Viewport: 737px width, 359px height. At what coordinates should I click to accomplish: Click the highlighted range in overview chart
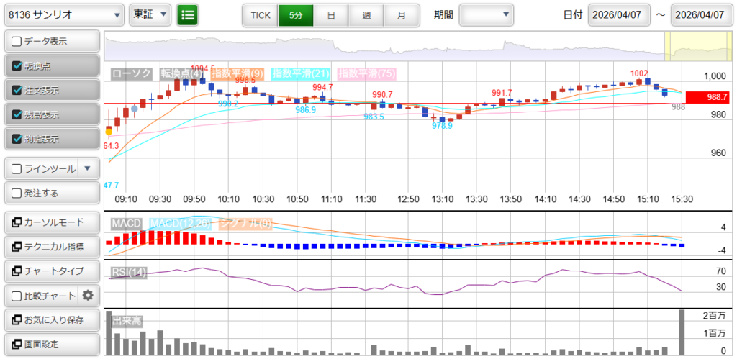tap(687, 46)
